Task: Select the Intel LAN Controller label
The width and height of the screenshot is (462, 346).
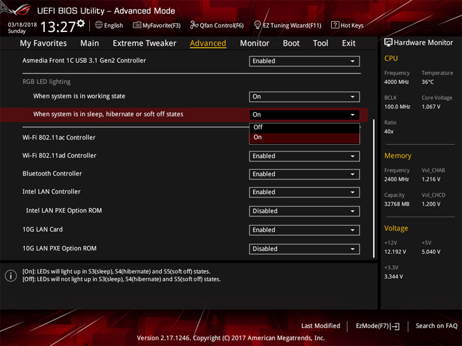Action: pos(51,192)
